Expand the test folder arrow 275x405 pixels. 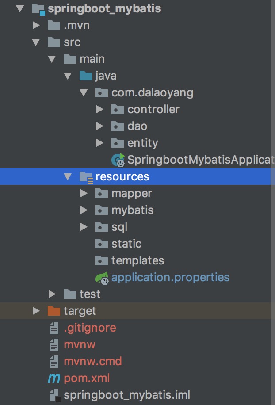tap(52, 294)
